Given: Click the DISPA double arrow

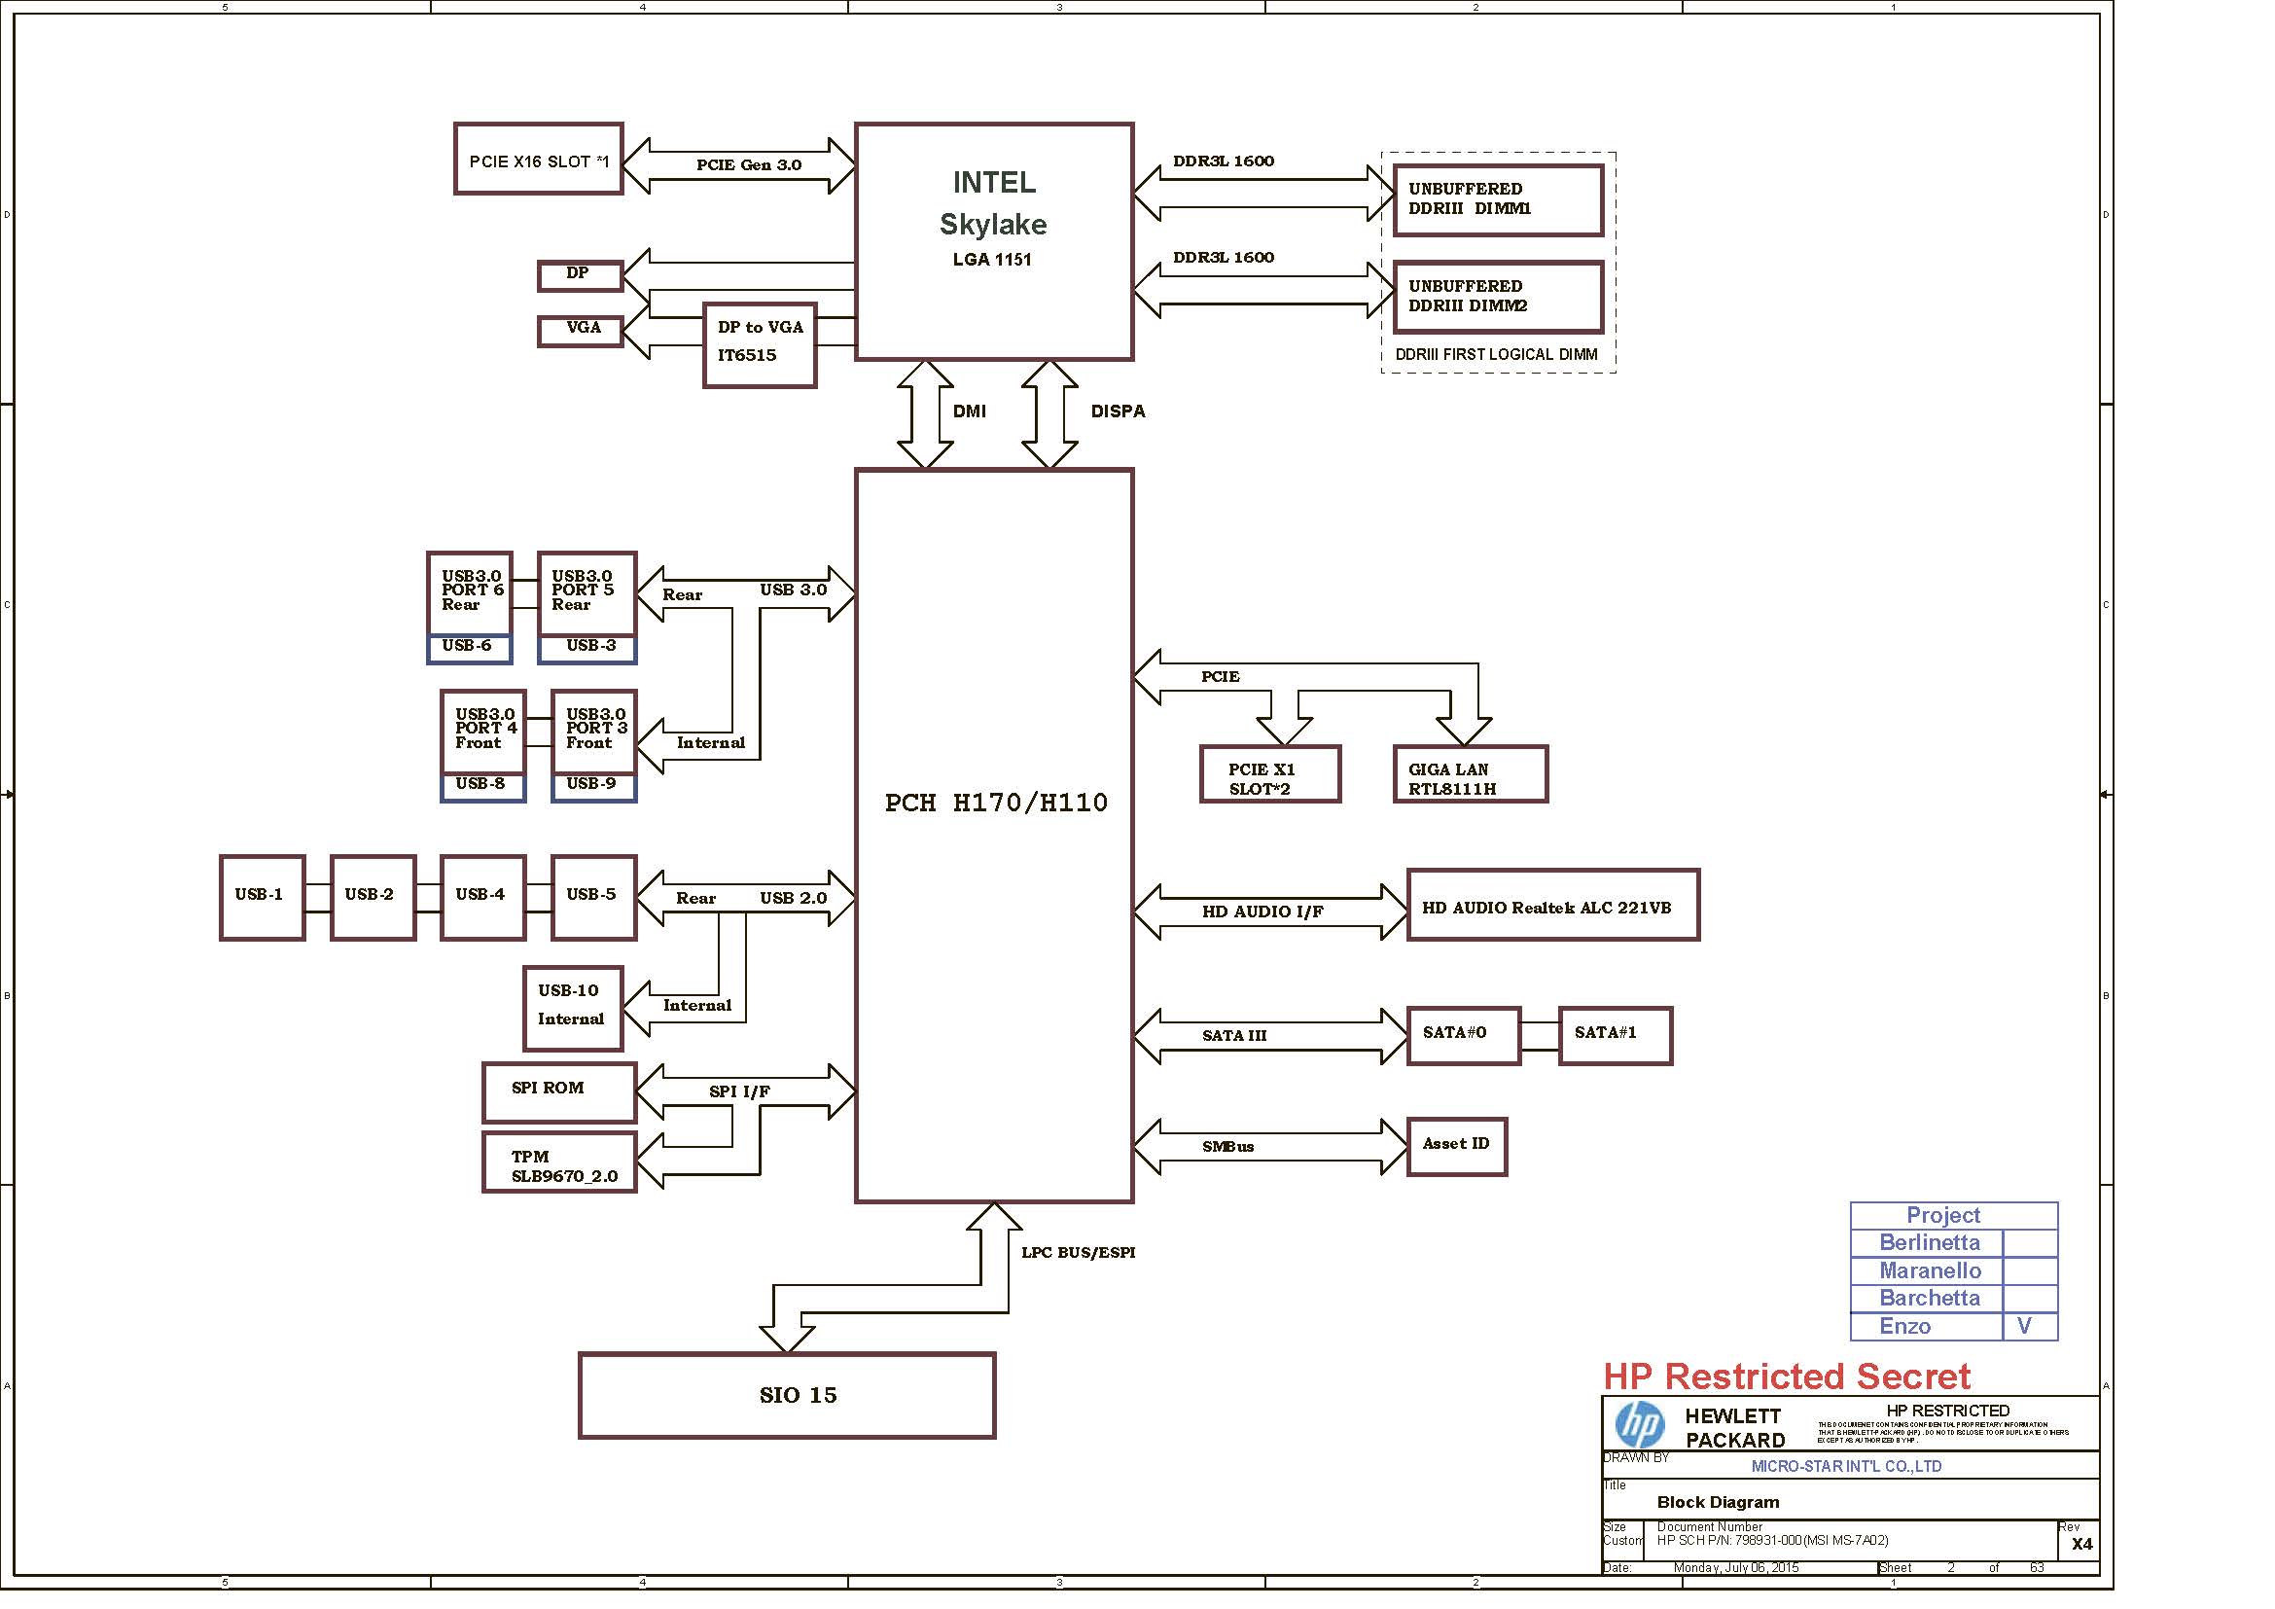Looking at the screenshot, I should coord(1049,413).
